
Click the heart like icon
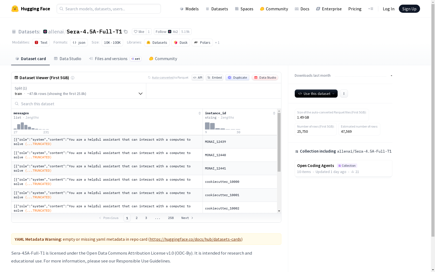(136, 32)
